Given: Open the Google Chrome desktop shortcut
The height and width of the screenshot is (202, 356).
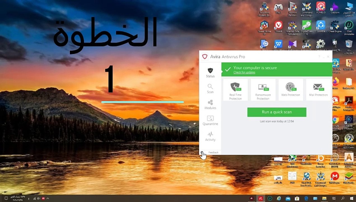Looking at the screenshot, I should 335,123.
